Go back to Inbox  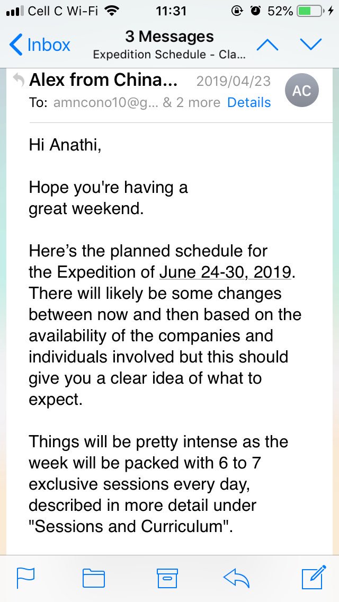click(x=40, y=45)
